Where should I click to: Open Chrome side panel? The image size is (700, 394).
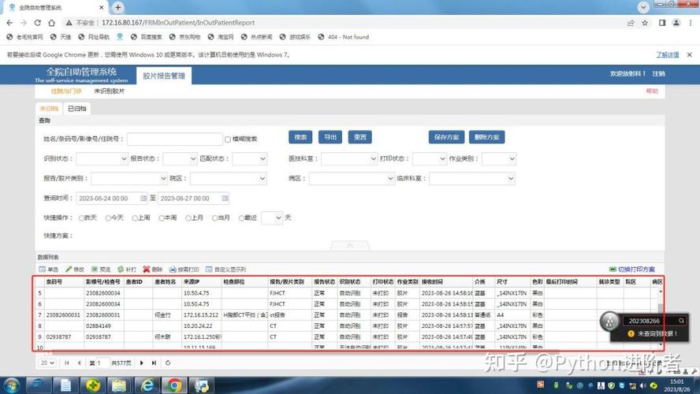coord(662,23)
